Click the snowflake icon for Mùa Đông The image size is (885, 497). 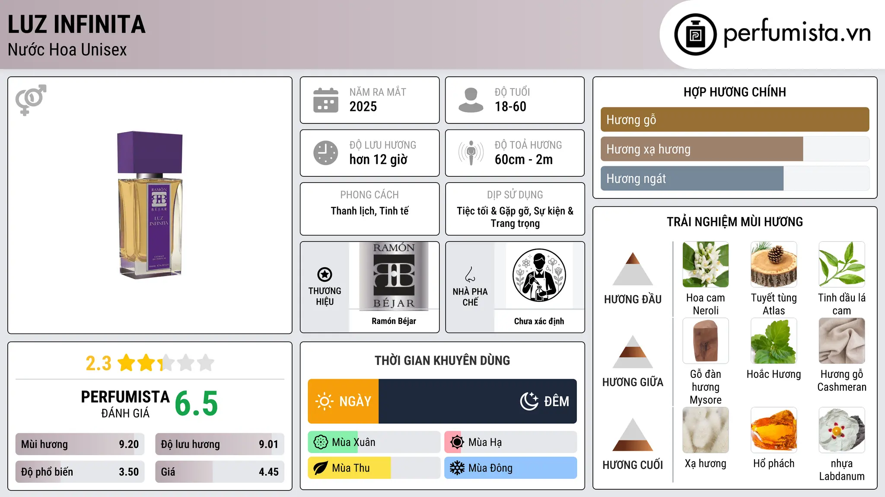pyautogui.click(x=457, y=468)
